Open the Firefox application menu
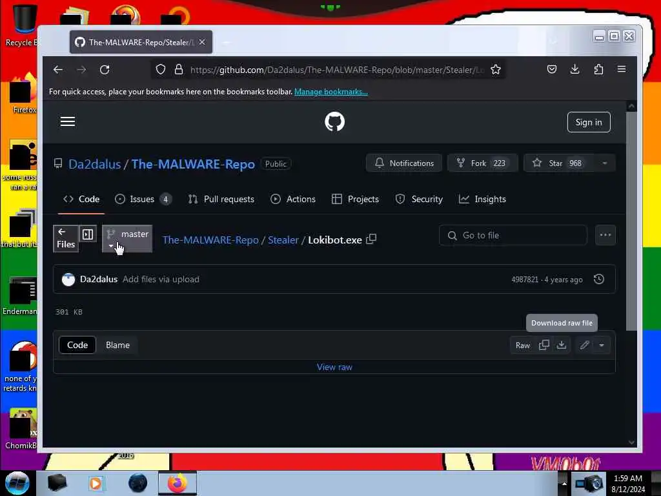Image resolution: width=661 pixels, height=496 pixels. click(622, 69)
